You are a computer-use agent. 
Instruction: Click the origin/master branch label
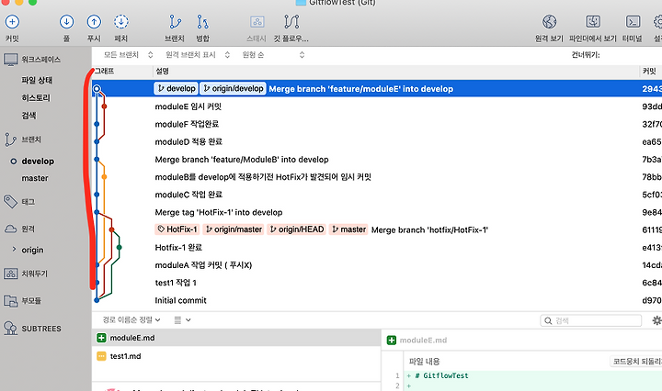click(234, 229)
